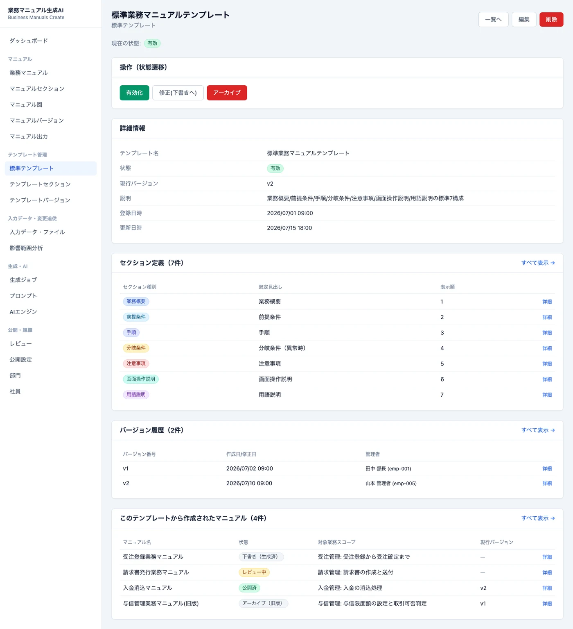Click the レビュー中 status badge
Image resolution: width=573 pixels, height=629 pixels.
pyautogui.click(x=254, y=572)
